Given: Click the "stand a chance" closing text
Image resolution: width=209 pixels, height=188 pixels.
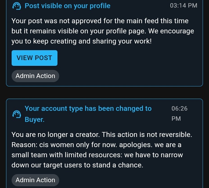Looking at the screenshot, I should (121, 165).
